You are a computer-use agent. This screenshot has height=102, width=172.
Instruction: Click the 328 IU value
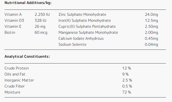40,20
